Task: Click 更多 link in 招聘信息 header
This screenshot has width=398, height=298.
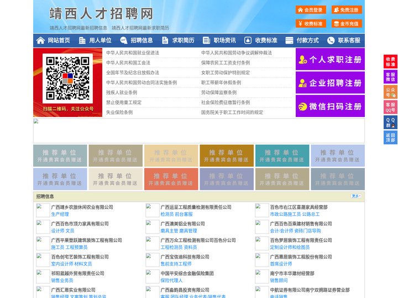Action: click(356, 196)
